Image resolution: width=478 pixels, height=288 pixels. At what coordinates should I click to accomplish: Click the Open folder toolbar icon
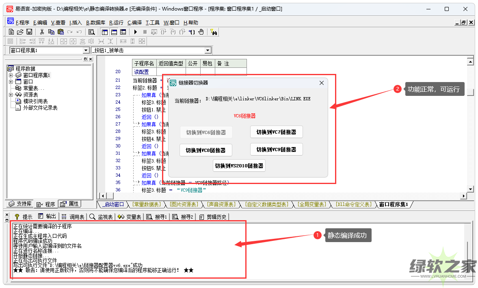click(x=20, y=32)
